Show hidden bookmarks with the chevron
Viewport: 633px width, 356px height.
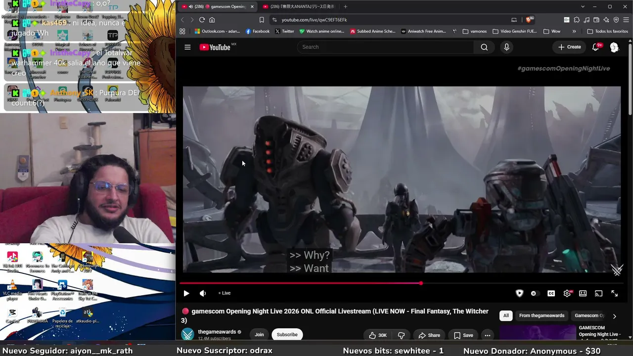(x=574, y=31)
